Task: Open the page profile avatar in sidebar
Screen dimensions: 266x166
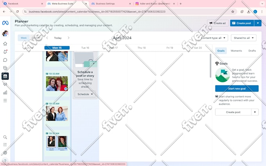Action: point(5,33)
